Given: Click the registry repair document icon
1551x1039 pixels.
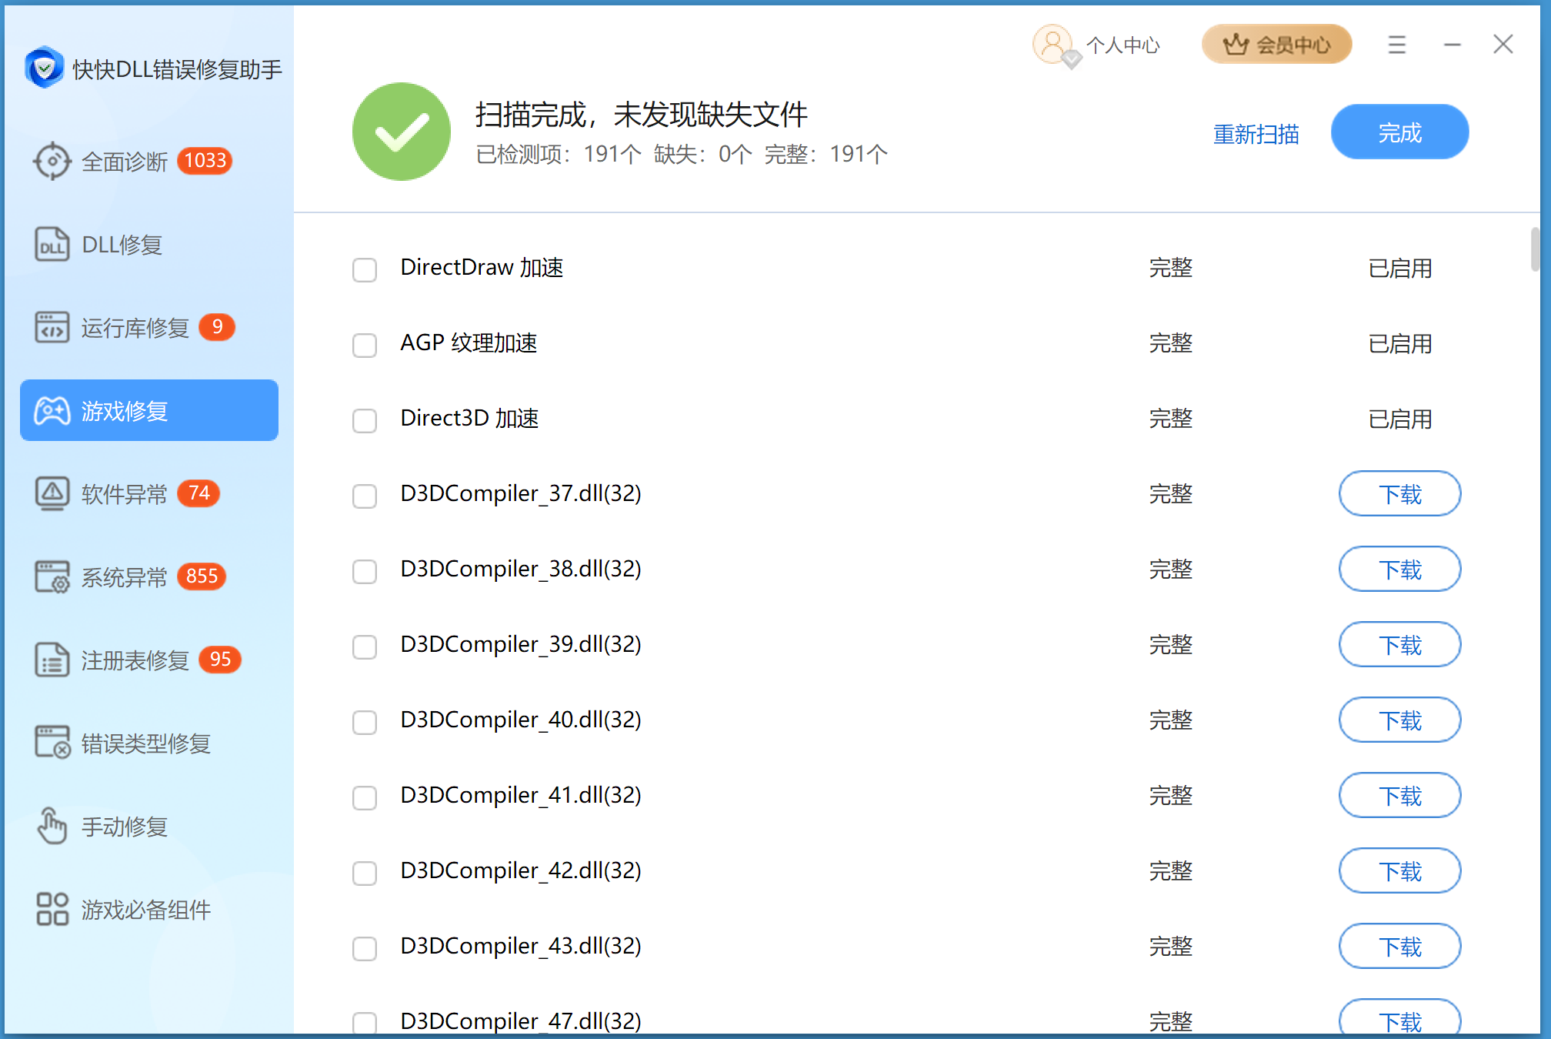Looking at the screenshot, I should point(52,660).
